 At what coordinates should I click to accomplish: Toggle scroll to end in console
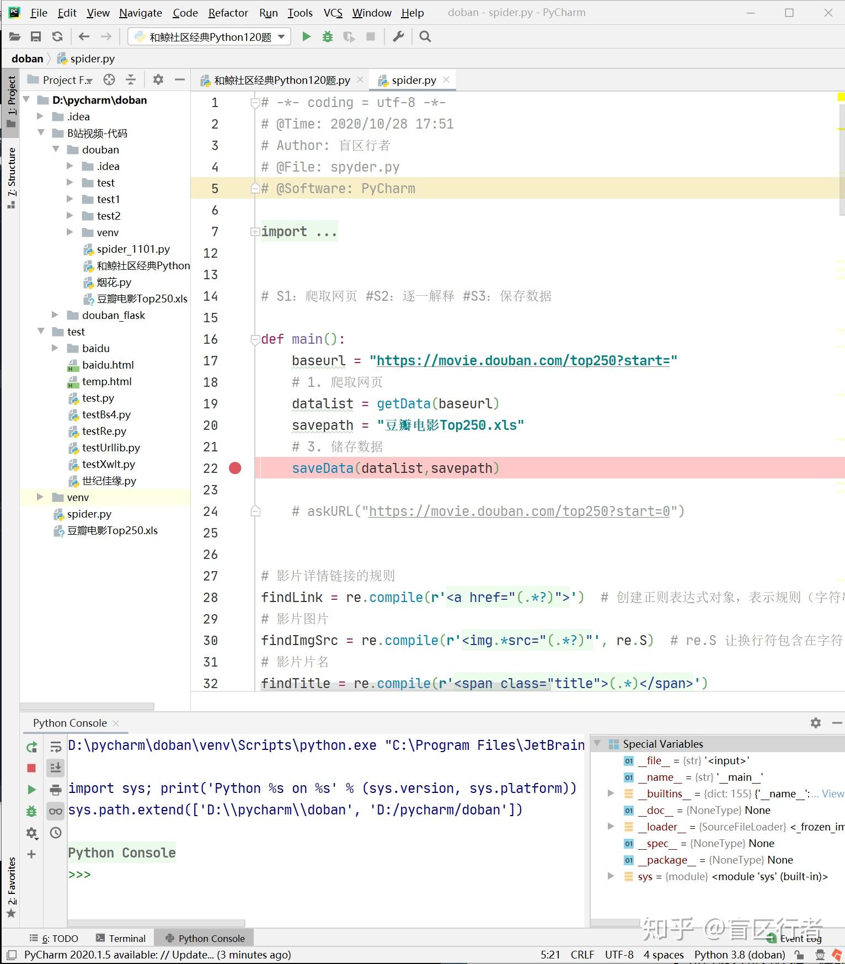[x=56, y=768]
